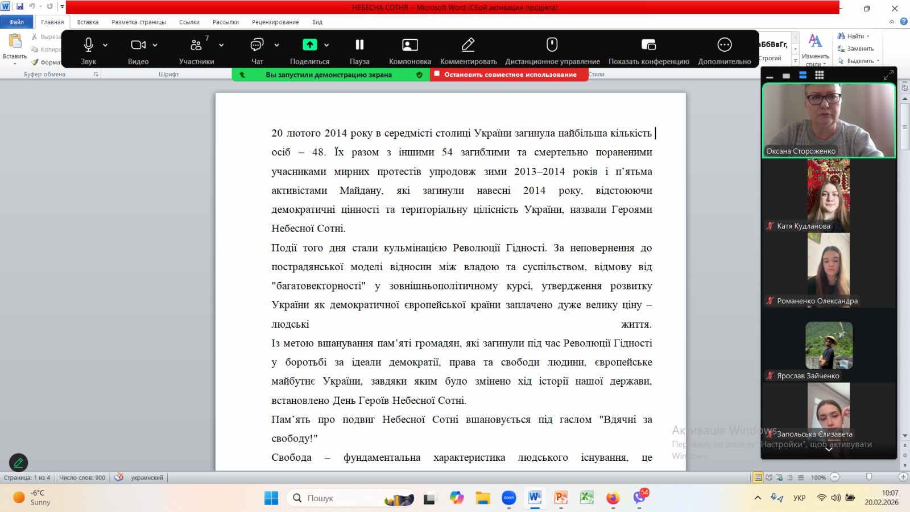Expand the styles gallery with the More arrow
This screenshot has width=910, height=512.
click(796, 61)
